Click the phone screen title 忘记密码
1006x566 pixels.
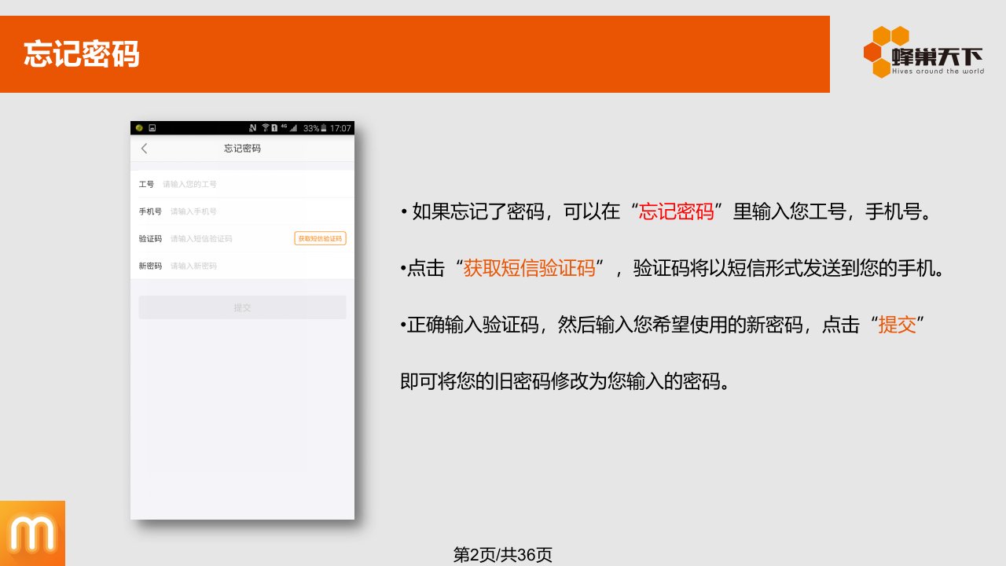[x=242, y=149]
